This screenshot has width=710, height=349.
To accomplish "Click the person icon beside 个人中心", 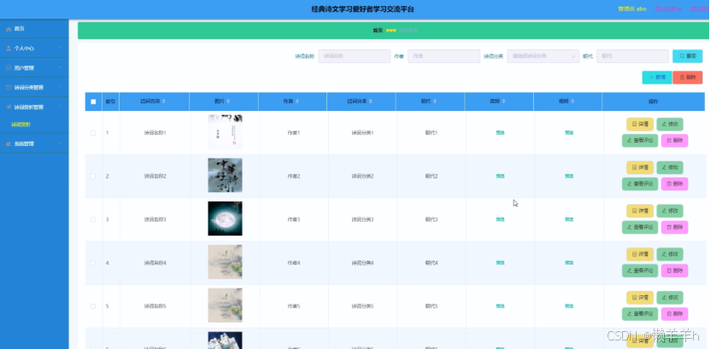I will [9, 49].
